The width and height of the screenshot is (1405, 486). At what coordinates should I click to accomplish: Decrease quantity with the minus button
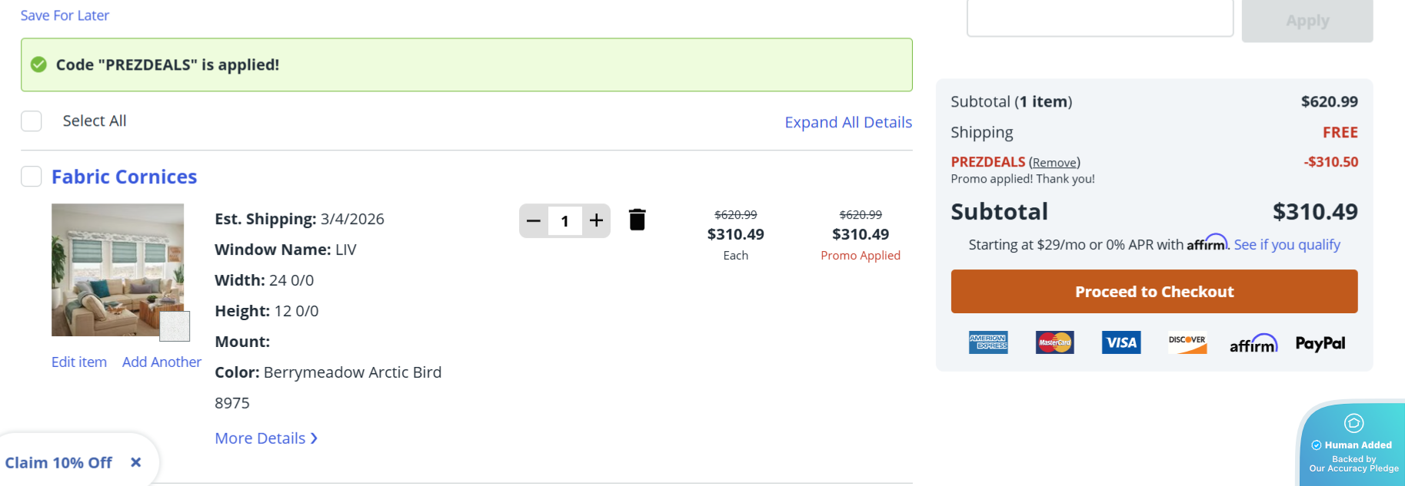(x=534, y=221)
